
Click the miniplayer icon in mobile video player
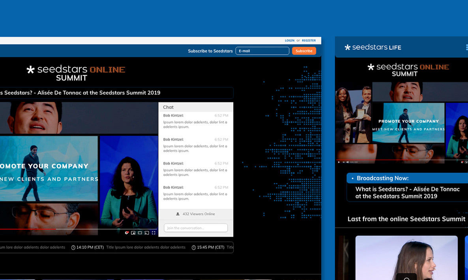tap(466, 162)
